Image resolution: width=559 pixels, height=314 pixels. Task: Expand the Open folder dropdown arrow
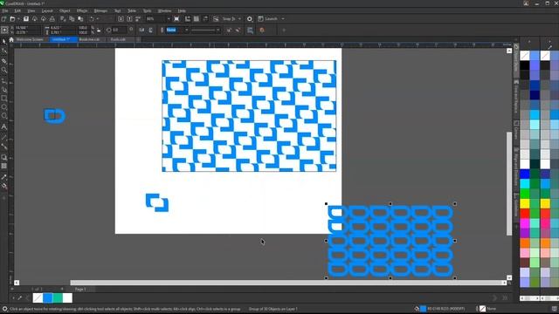click(18, 19)
